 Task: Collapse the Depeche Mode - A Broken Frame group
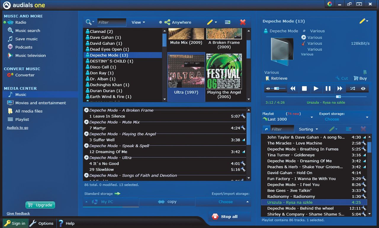point(86,110)
